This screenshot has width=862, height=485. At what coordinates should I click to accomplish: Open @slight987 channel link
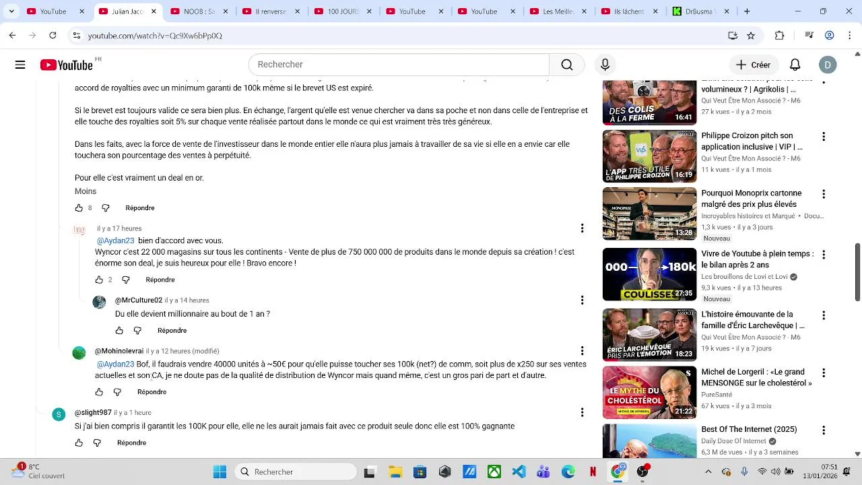pyautogui.click(x=93, y=412)
